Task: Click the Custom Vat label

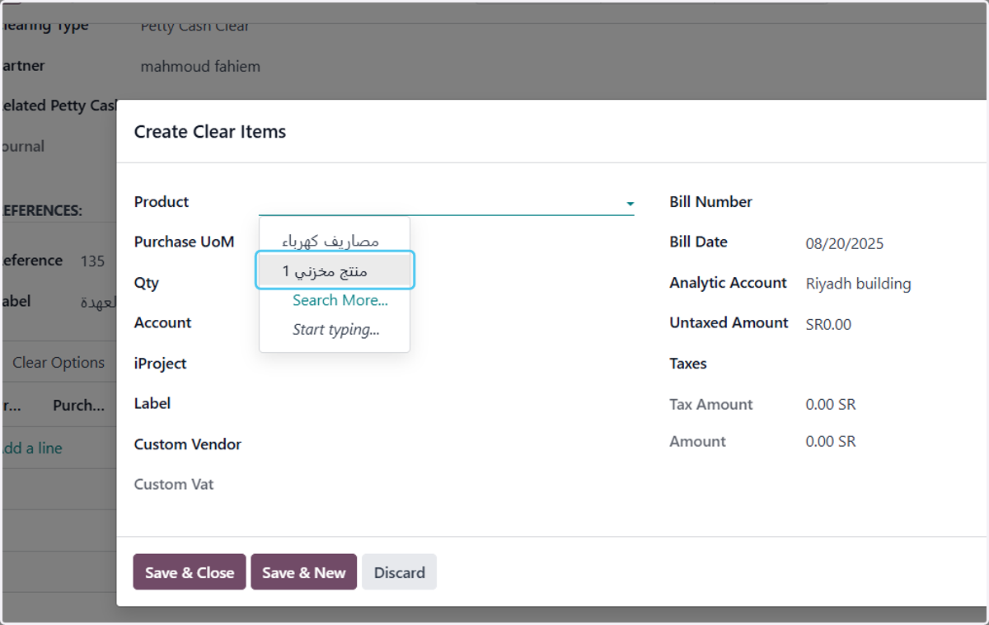Action: 174,484
